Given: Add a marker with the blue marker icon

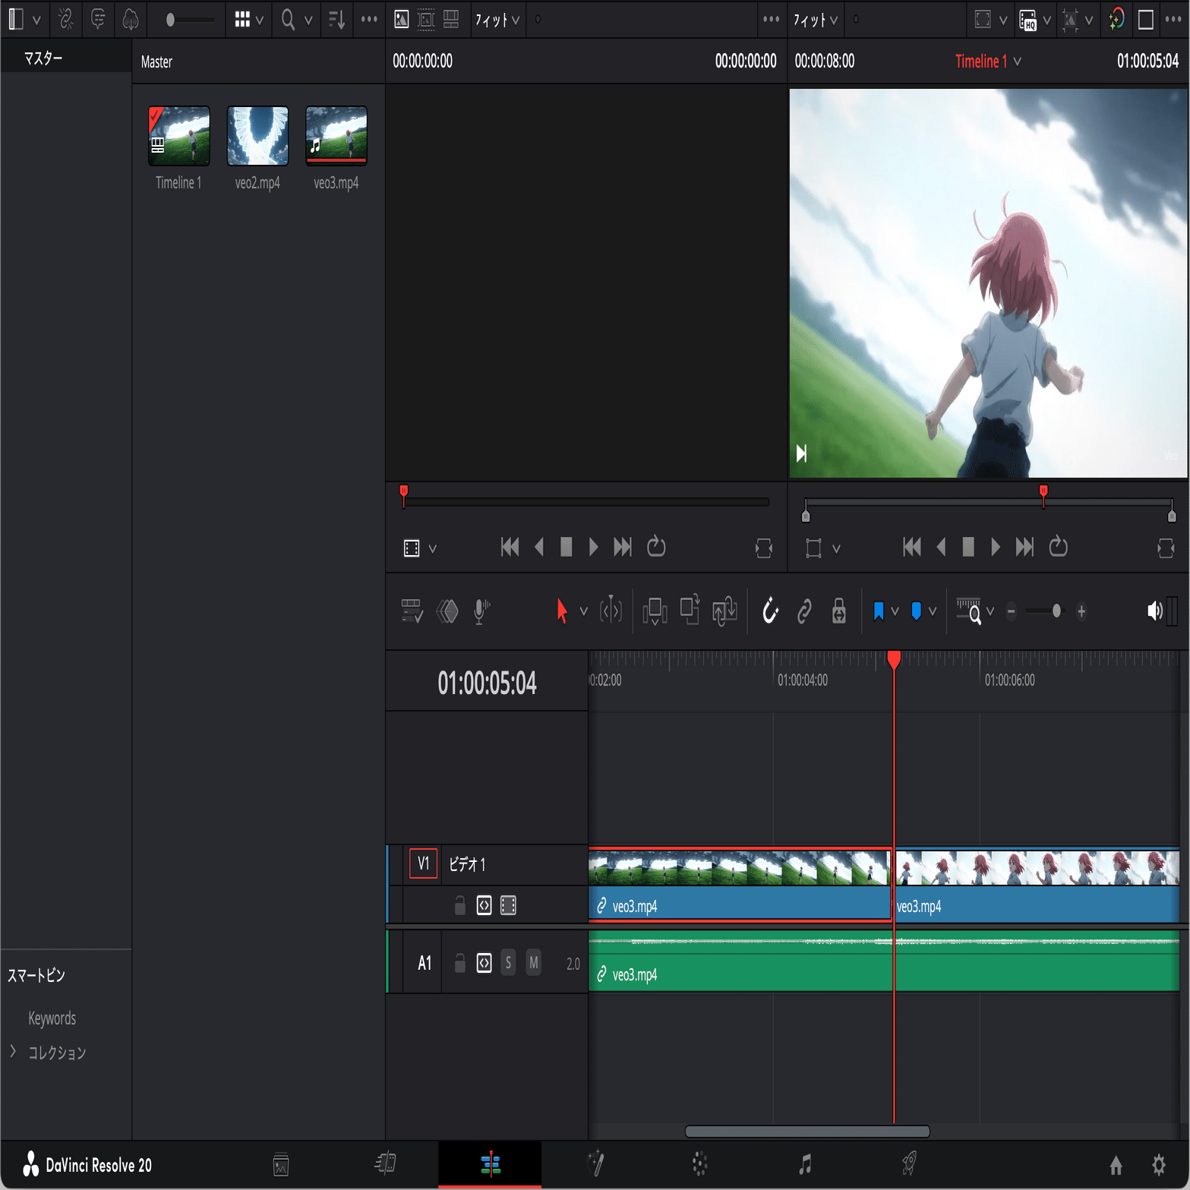Looking at the screenshot, I should (916, 610).
